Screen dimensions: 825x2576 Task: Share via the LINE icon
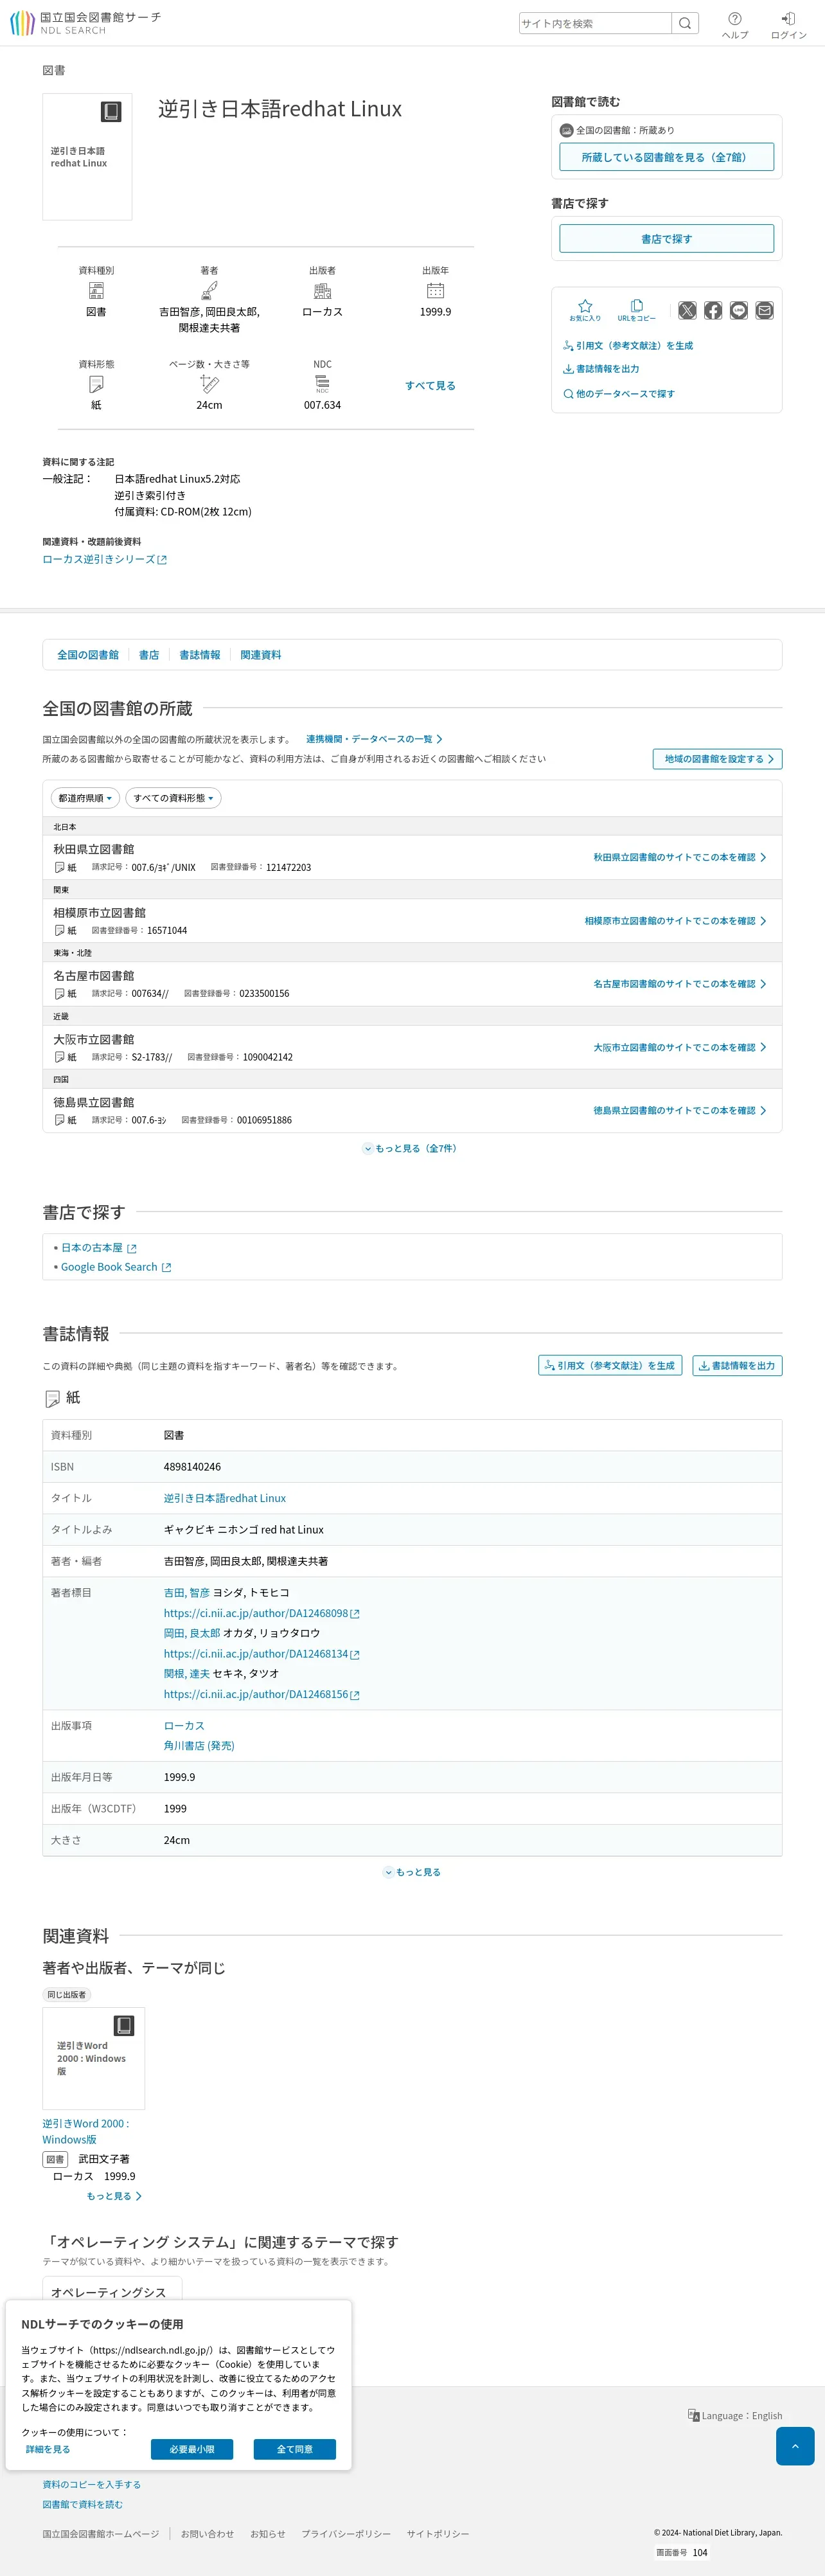pyautogui.click(x=739, y=310)
